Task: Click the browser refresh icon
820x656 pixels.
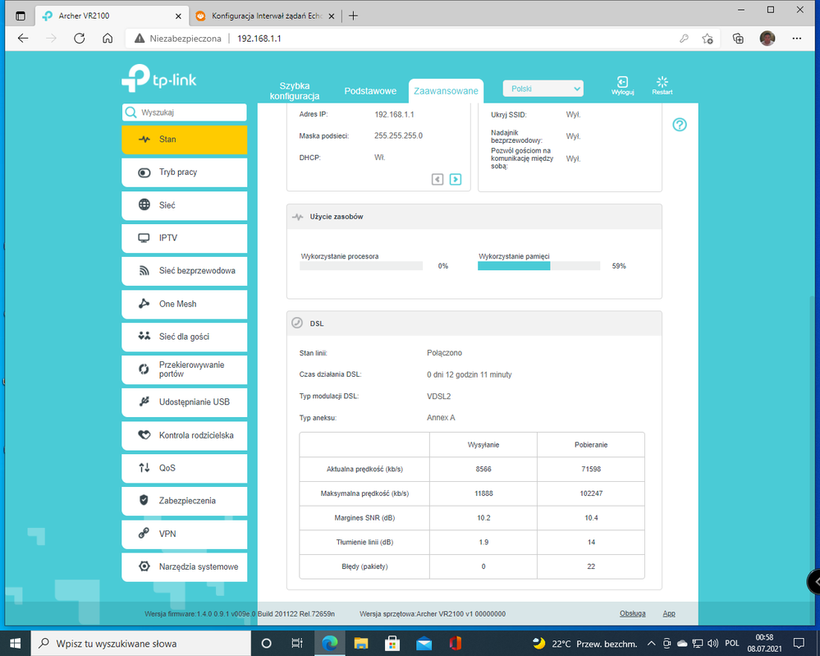Action: 80,39
